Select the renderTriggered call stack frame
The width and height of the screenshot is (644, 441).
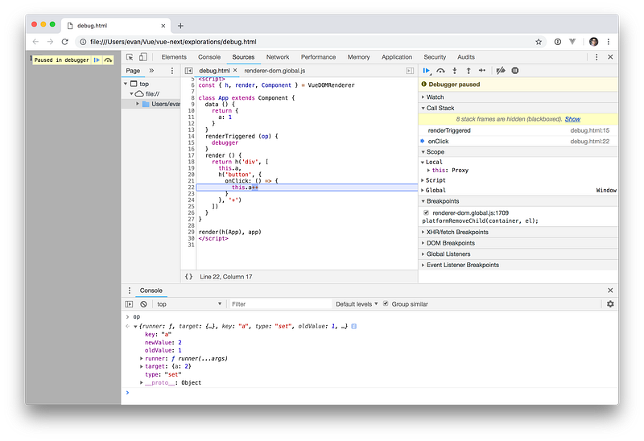click(449, 130)
